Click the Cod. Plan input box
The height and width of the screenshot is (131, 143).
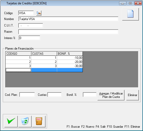coord(27,95)
